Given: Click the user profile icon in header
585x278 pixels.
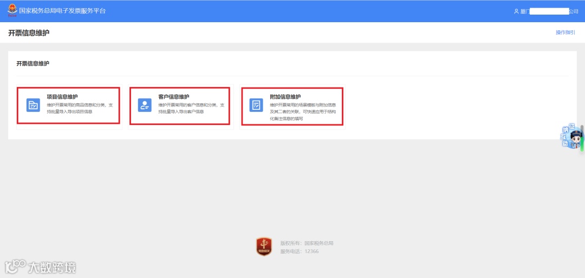Looking at the screenshot, I should (x=517, y=11).
